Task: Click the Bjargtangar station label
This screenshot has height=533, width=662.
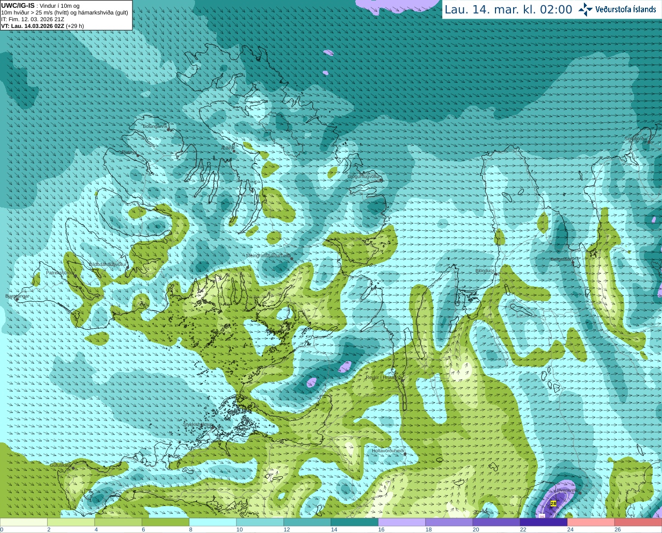Action: click(17, 296)
